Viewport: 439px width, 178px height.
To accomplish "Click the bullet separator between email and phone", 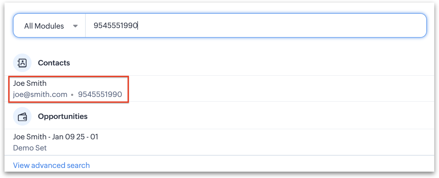I will pos(72,95).
